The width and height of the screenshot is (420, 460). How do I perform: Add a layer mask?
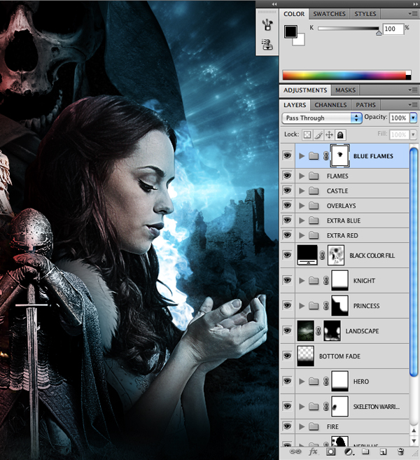coord(331,453)
